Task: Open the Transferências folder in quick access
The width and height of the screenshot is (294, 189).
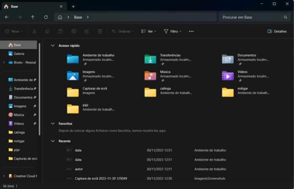Action: [x=150, y=59]
